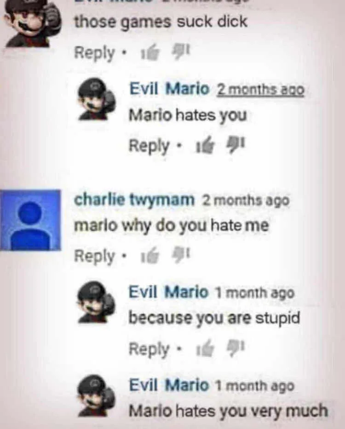Thumbs up the "because you are stupid" reply
345x429 pixels.
pyautogui.click(x=204, y=349)
